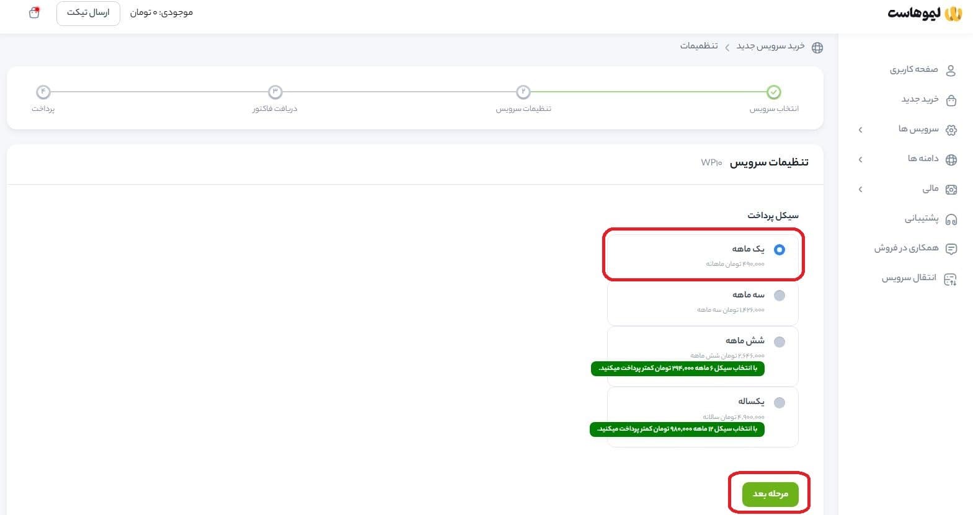Click the shopping bag icon for خرید جدید
Image resolution: width=973 pixels, height=515 pixels.
point(951,100)
